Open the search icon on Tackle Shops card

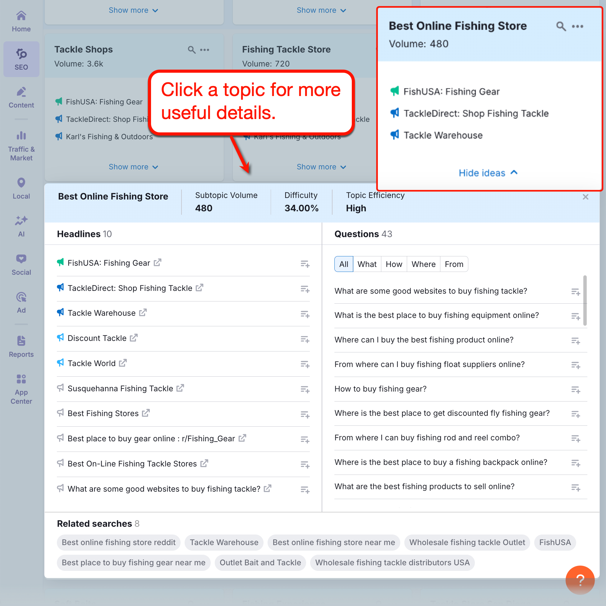coord(192,49)
